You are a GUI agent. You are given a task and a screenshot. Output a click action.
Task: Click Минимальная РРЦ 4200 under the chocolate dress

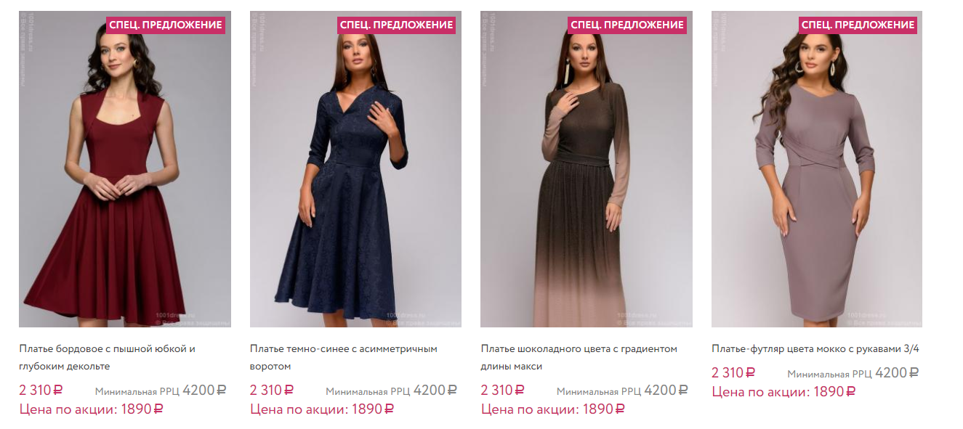(x=621, y=391)
